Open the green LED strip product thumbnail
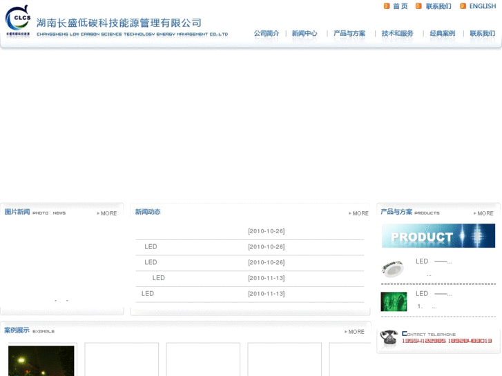 pyautogui.click(x=394, y=301)
